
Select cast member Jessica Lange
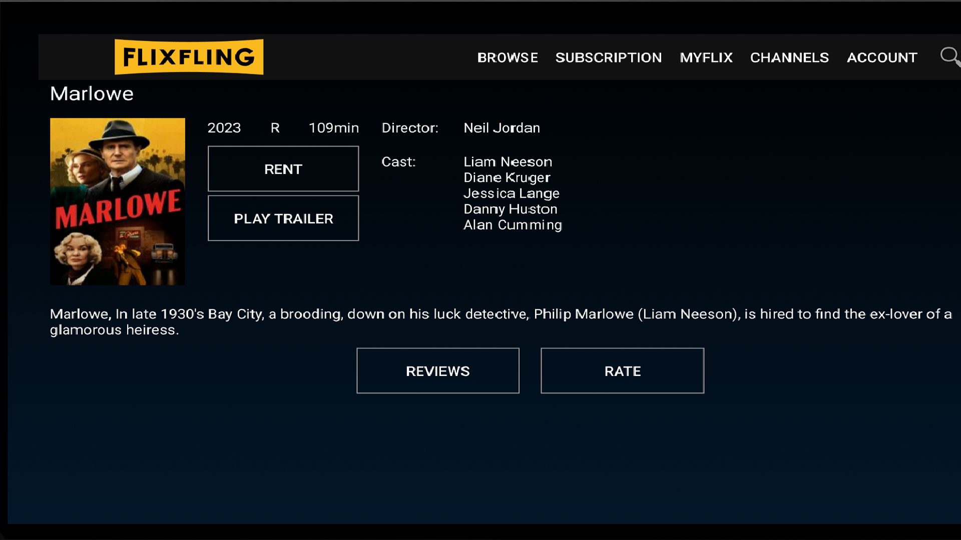click(512, 193)
